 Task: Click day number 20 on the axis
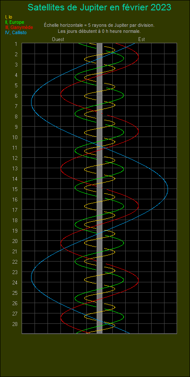tap(15, 241)
